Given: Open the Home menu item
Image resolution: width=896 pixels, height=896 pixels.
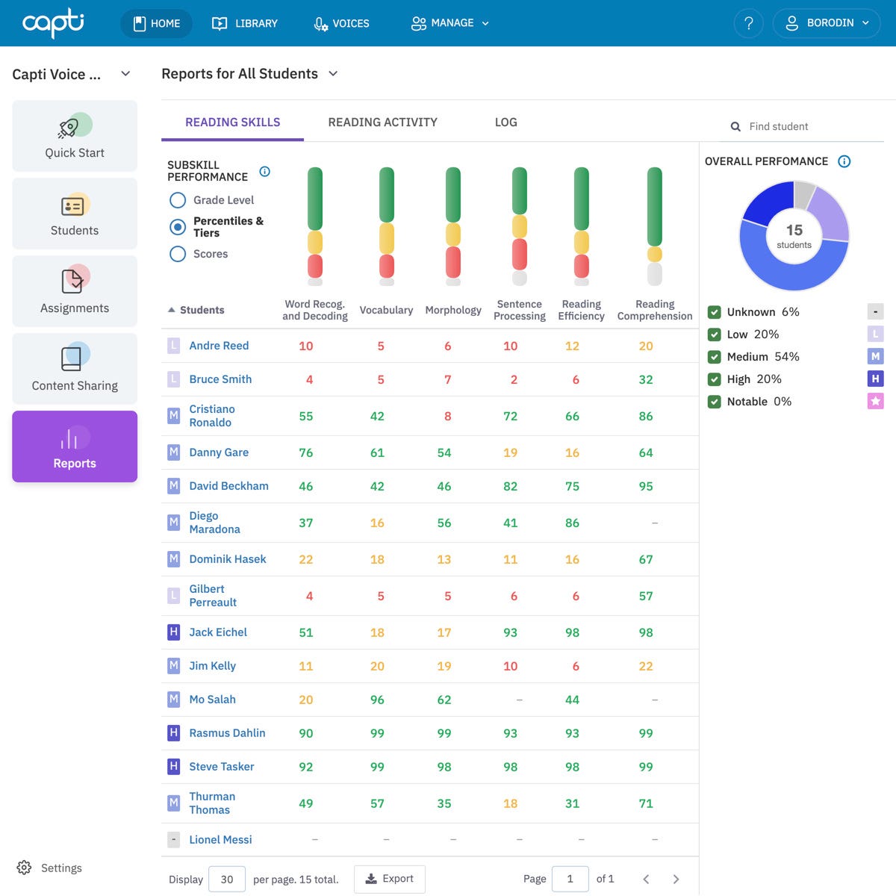Looking at the screenshot, I should pyautogui.click(x=156, y=23).
